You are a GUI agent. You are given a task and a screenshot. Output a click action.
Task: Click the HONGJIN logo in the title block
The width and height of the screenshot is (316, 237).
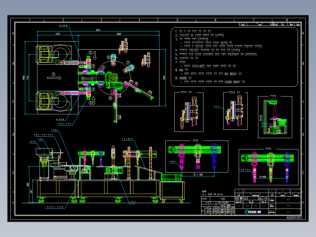tap(253, 212)
